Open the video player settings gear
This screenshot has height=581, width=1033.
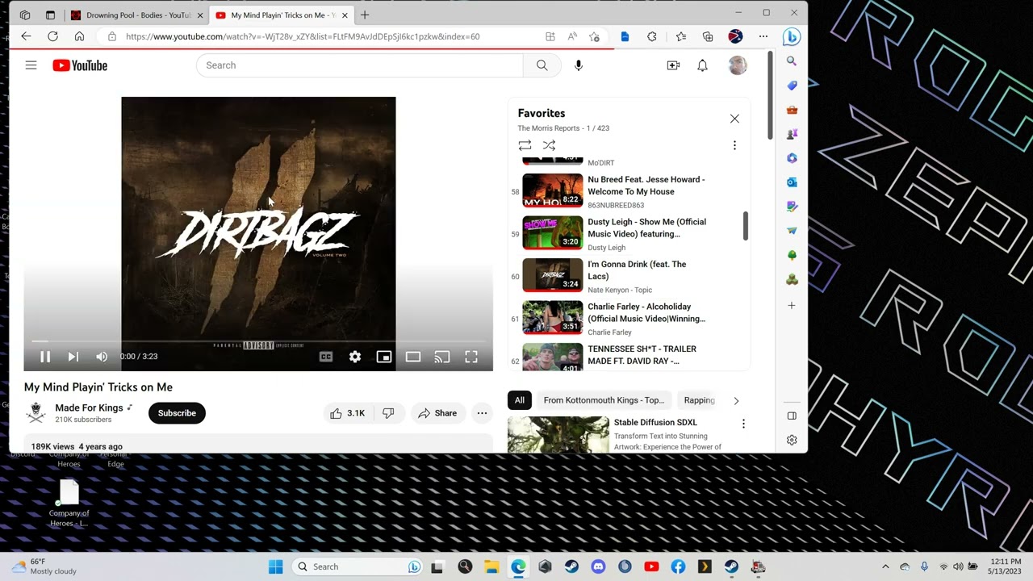pos(355,357)
